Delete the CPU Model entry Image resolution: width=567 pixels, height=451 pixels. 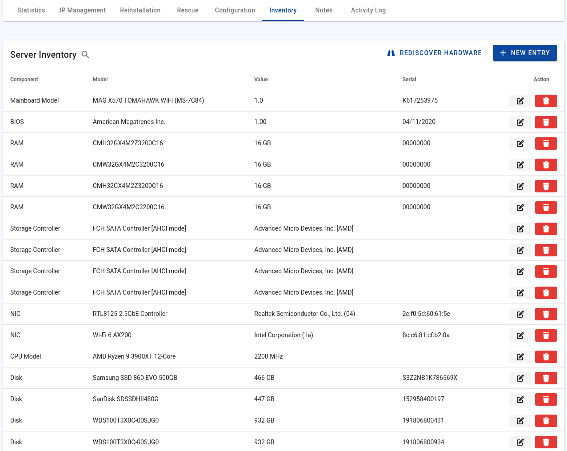click(x=546, y=357)
